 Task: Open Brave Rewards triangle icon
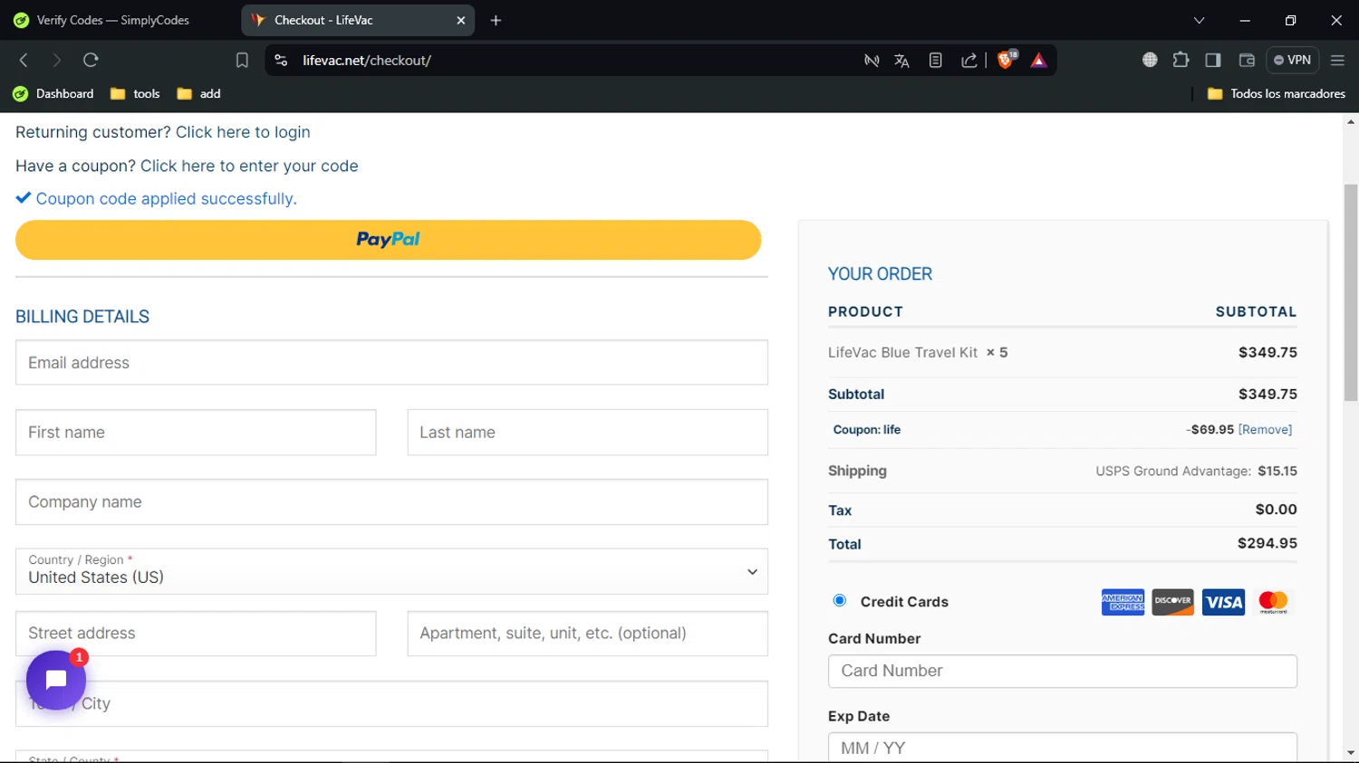point(1039,61)
